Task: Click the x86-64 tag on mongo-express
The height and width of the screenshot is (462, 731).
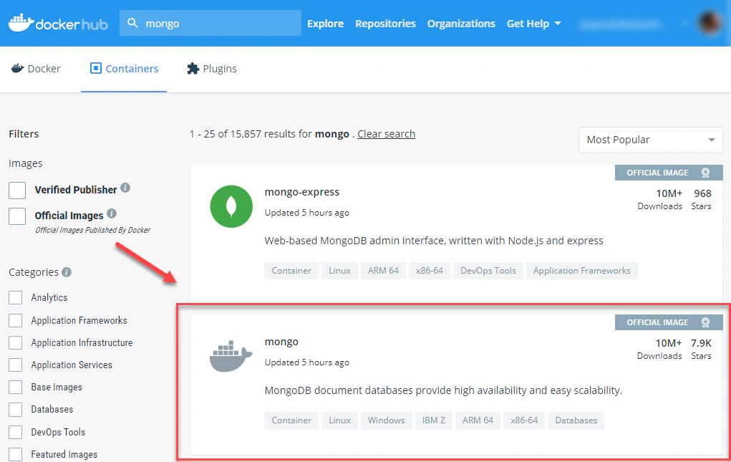Action: click(x=430, y=271)
